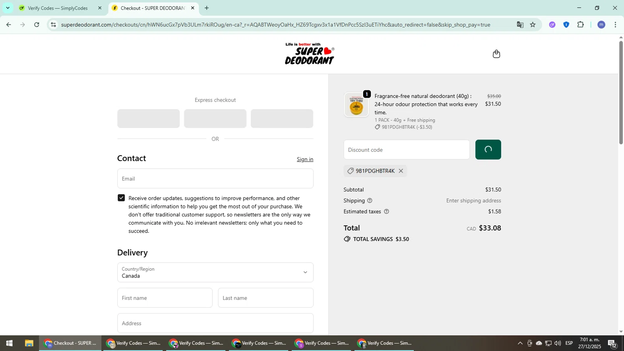This screenshot has width=624, height=351.
Task: Click the Last name field
Action: point(265,298)
